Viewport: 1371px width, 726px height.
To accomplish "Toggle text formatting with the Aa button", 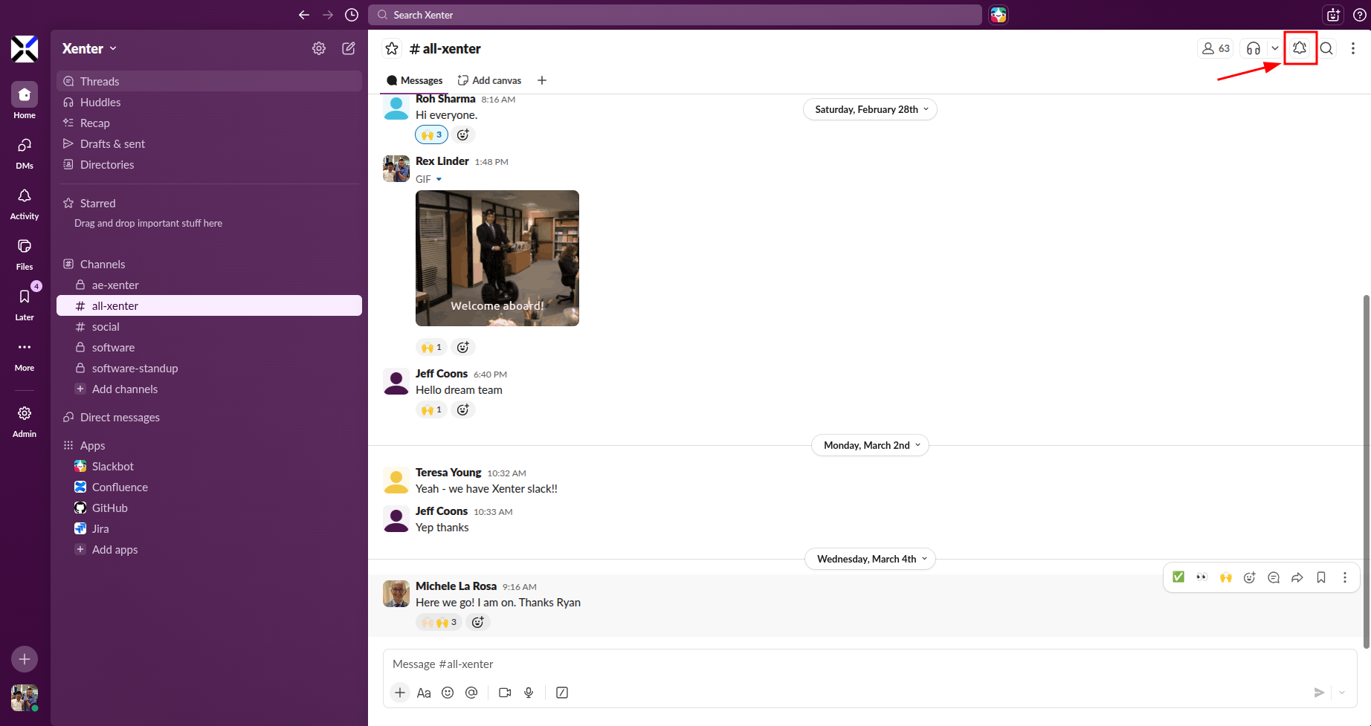I will [x=424, y=693].
